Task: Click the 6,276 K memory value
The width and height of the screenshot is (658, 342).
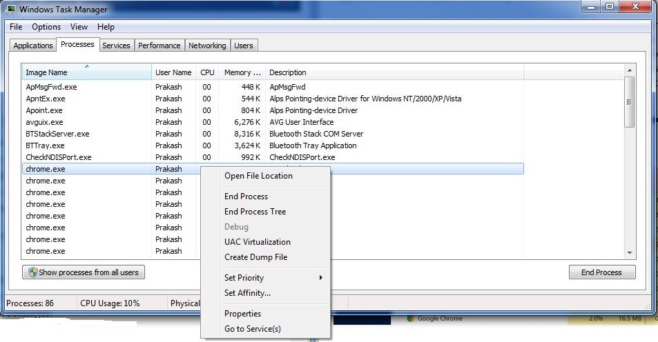Action: [x=247, y=122]
